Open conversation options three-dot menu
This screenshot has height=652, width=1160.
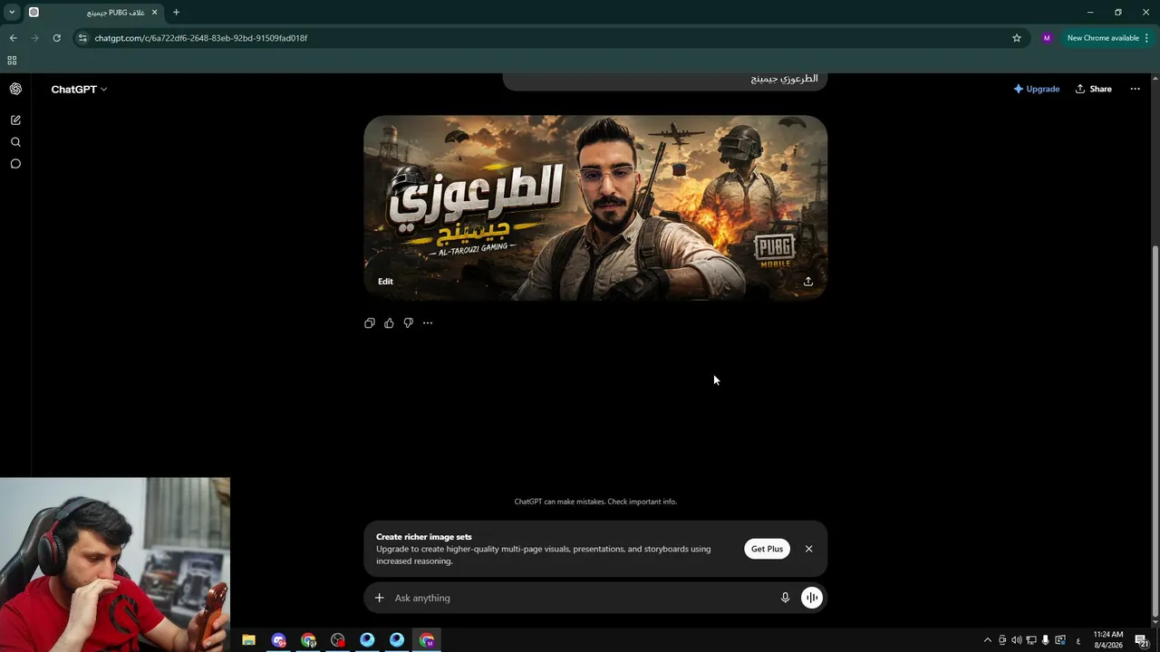pyautogui.click(x=1135, y=89)
